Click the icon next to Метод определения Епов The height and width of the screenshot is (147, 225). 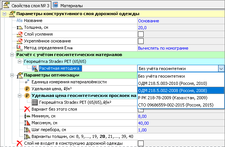19,48
